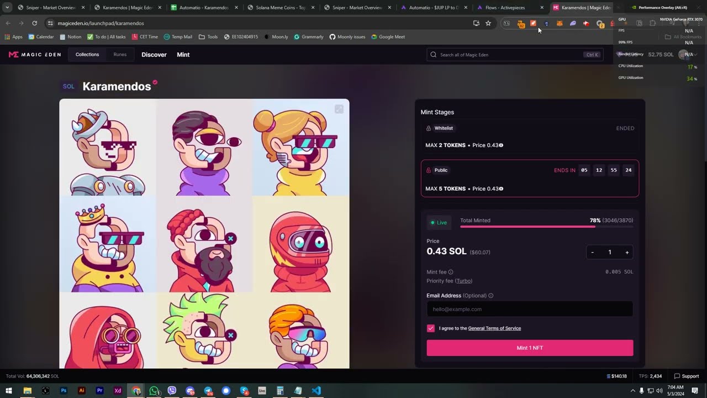Open the Mint menu
The height and width of the screenshot is (398, 707).
tap(183, 55)
